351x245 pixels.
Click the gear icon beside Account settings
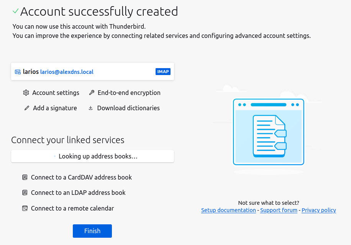click(x=26, y=93)
